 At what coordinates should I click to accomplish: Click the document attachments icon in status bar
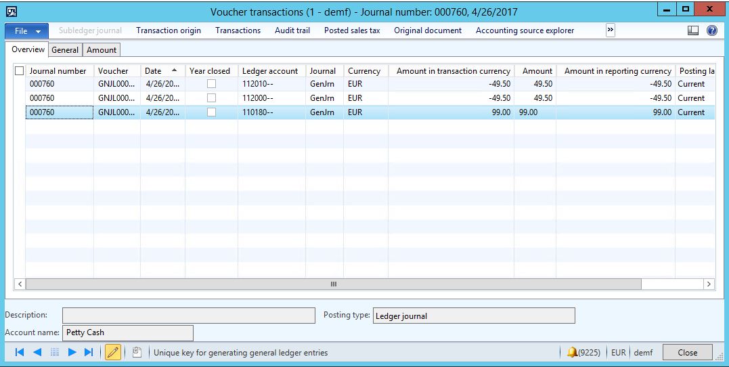point(137,352)
